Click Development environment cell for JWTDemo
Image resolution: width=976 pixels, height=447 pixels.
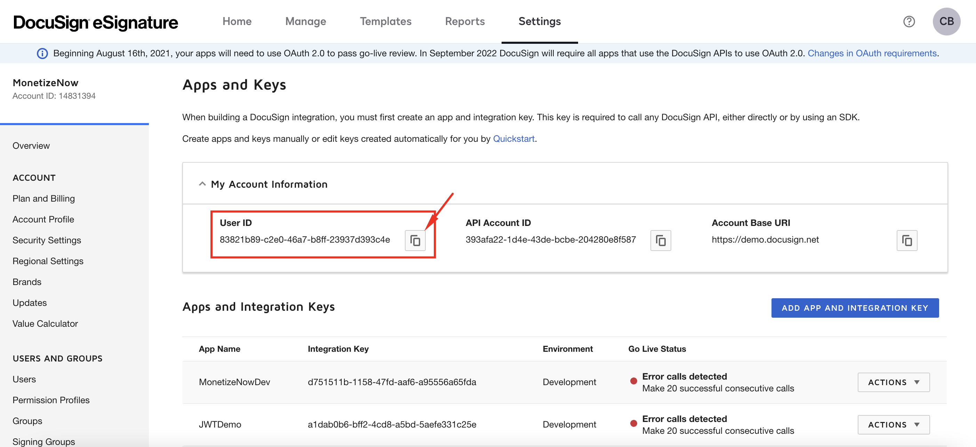tap(569, 425)
